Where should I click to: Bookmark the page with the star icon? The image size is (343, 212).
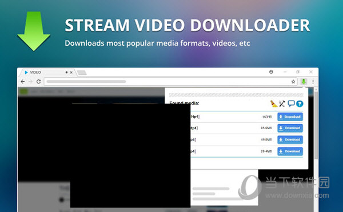(x=293, y=82)
